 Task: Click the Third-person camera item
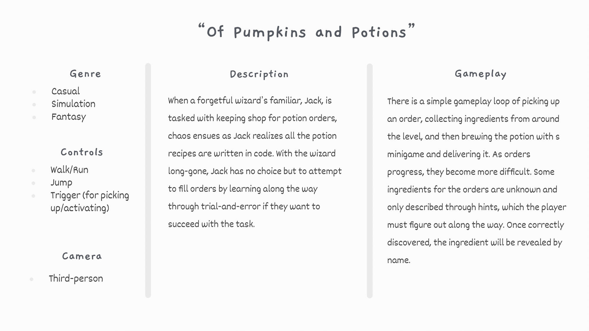point(76,278)
